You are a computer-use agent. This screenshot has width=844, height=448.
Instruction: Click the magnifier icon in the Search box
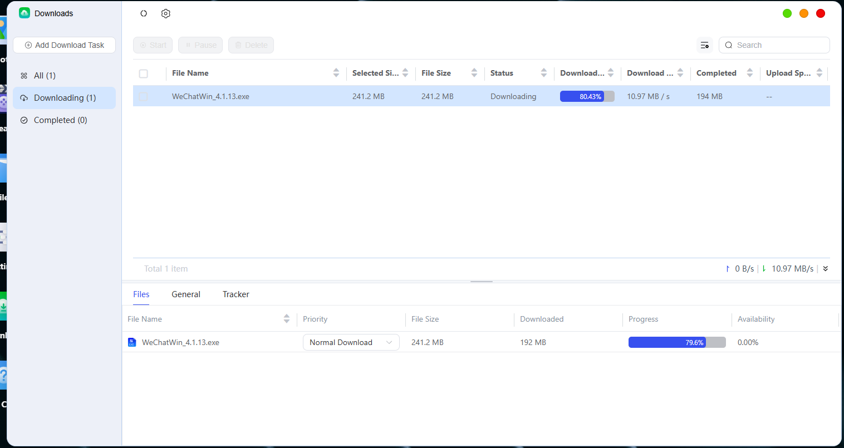(729, 45)
